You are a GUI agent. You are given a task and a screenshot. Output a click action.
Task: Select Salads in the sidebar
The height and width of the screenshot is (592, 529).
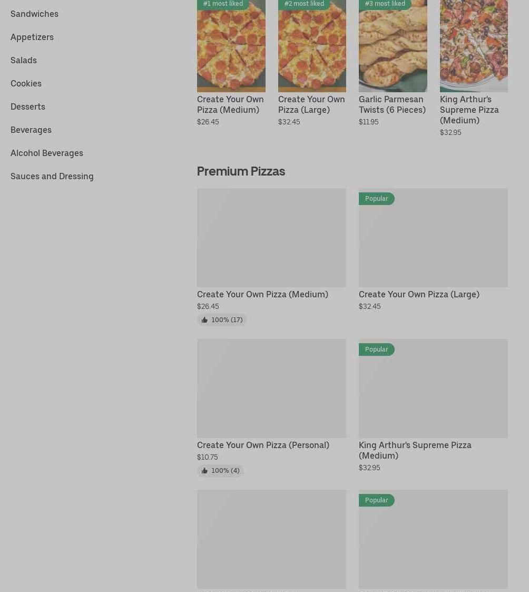pyautogui.click(x=24, y=60)
